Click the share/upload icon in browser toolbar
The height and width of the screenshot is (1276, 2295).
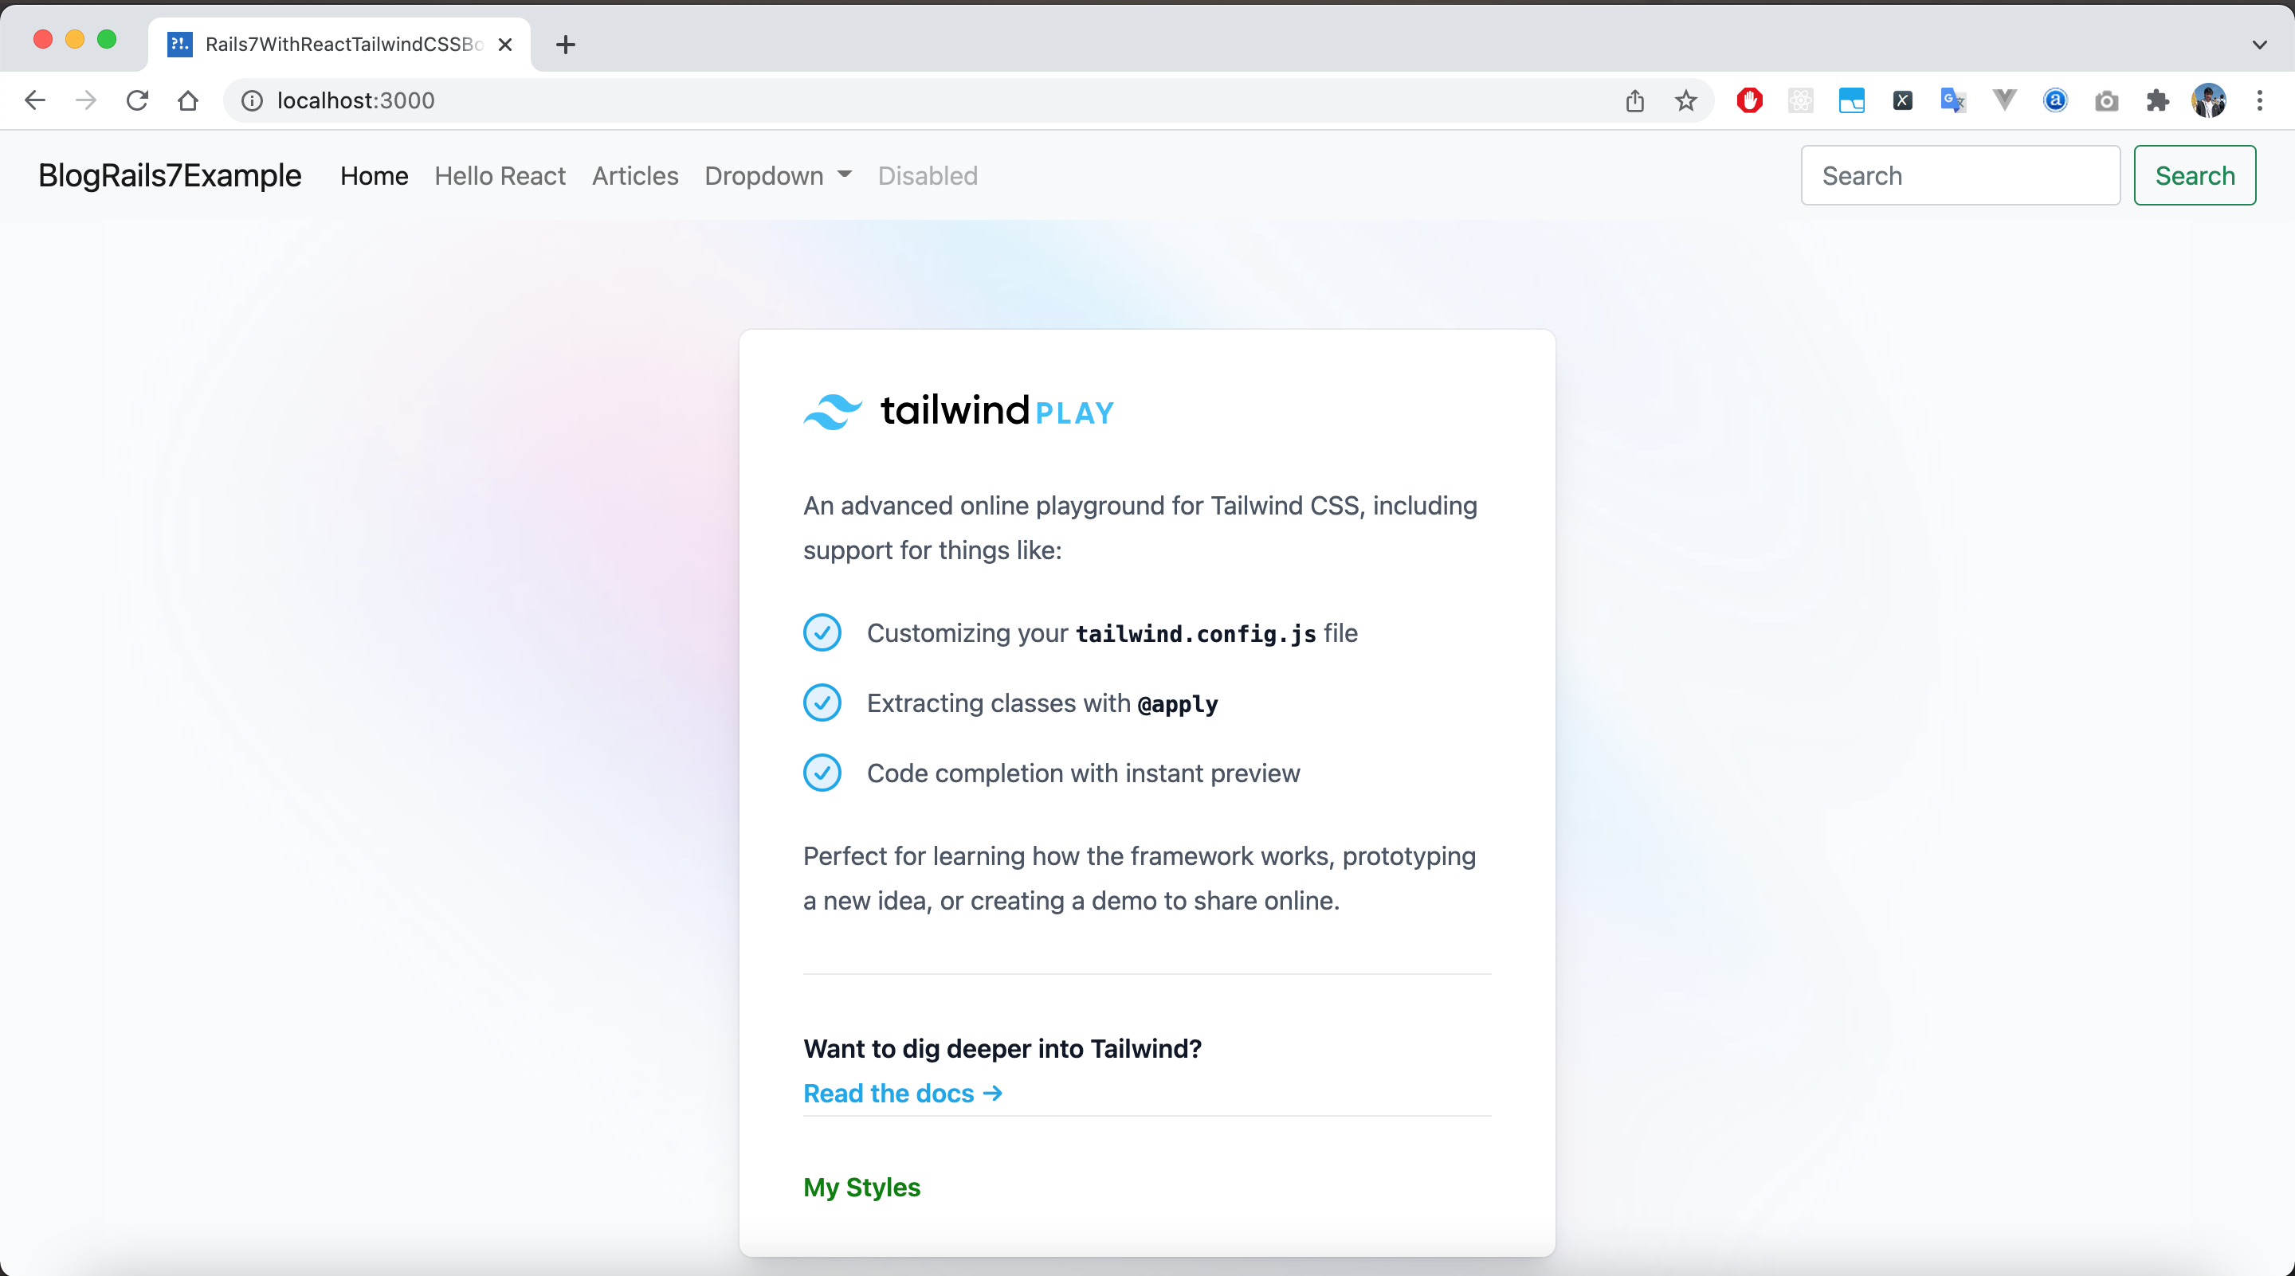pyautogui.click(x=1638, y=100)
